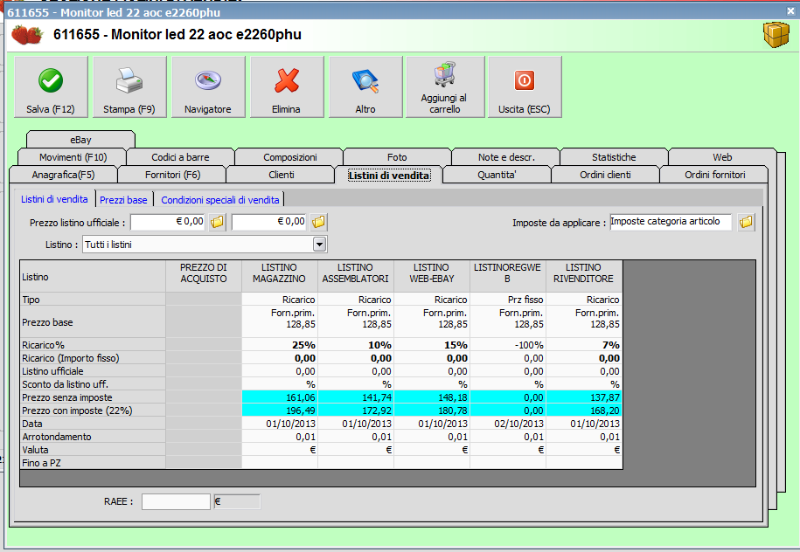Click the -100% Ricarico cell
The width and height of the screenshot is (800, 552).
[508, 345]
